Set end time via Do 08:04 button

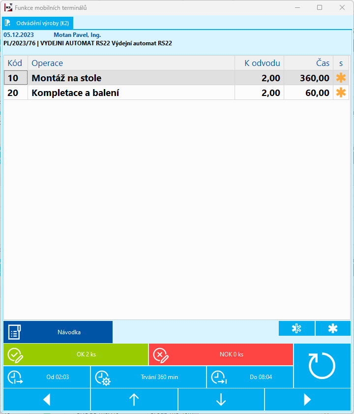click(x=250, y=377)
